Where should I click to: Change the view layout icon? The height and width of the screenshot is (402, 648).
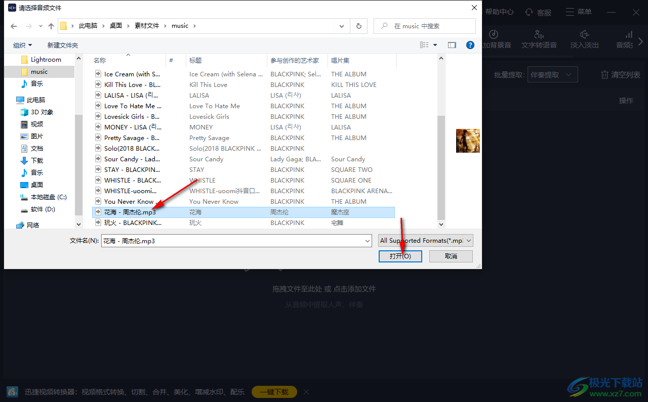(424, 45)
